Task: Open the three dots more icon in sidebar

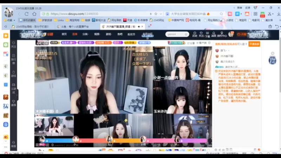Action: tap(6, 147)
